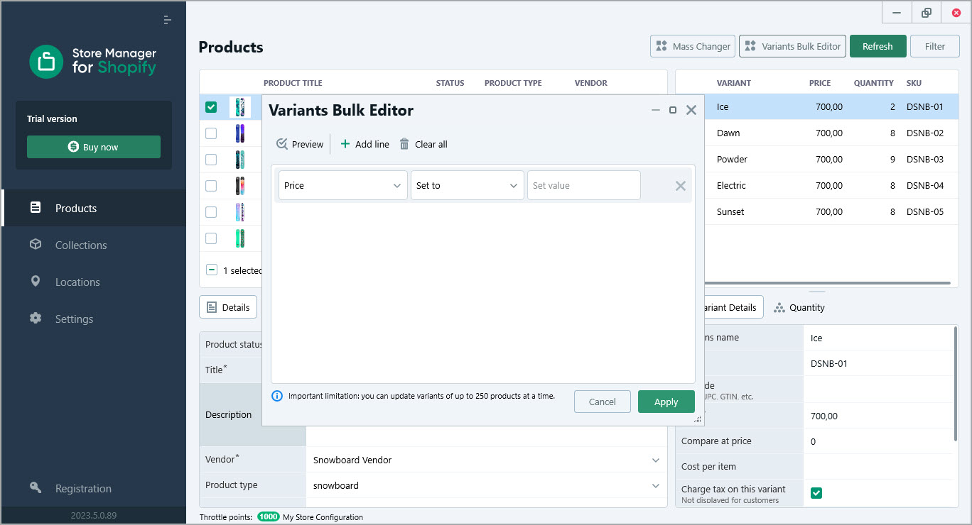Check the second product row checkbox
The image size is (972, 525).
[x=211, y=133]
